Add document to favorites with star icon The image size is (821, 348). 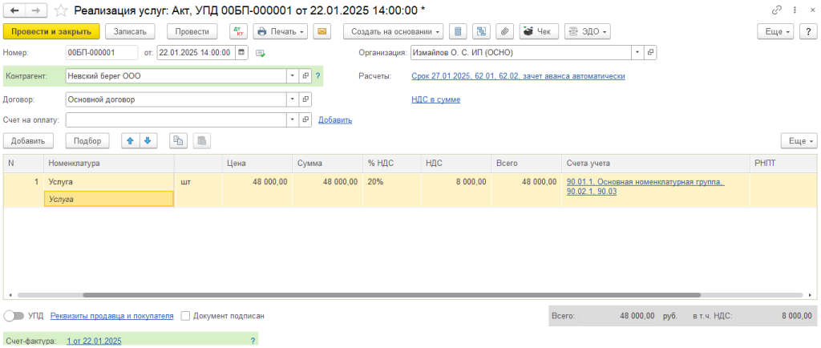(x=60, y=10)
